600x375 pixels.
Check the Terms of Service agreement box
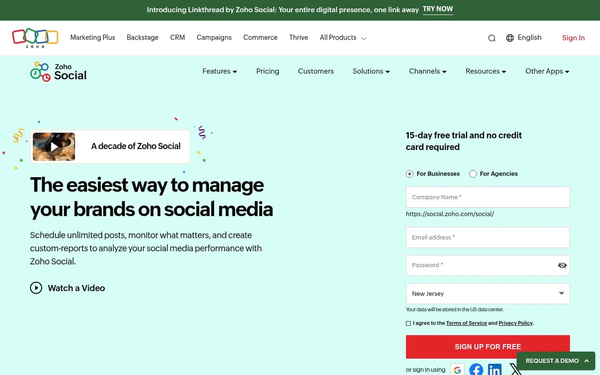click(x=408, y=323)
